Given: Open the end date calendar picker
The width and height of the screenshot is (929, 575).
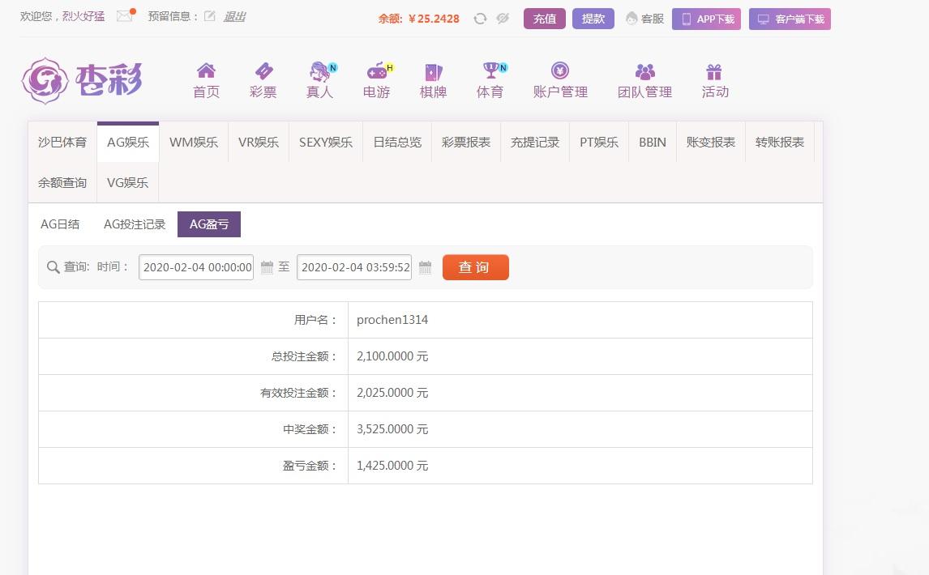Looking at the screenshot, I should [426, 267].
